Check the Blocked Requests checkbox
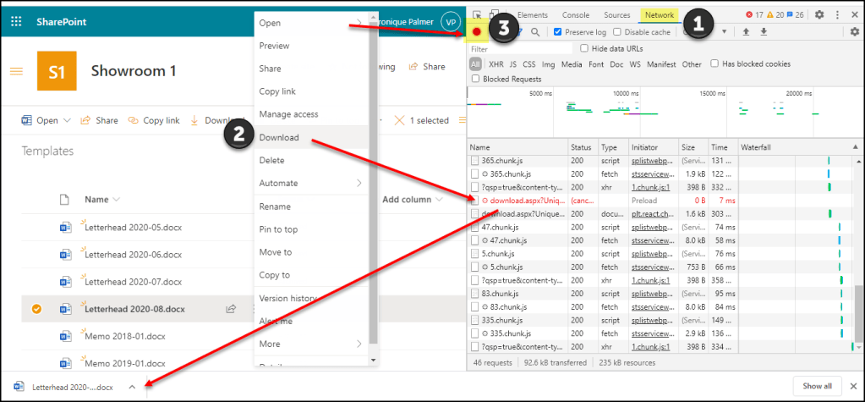The image size is (865, 402). coord(476,79)
